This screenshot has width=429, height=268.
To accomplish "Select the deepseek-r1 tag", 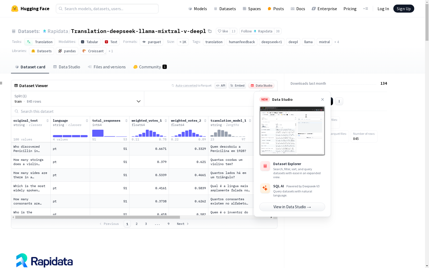I will 272,42.
